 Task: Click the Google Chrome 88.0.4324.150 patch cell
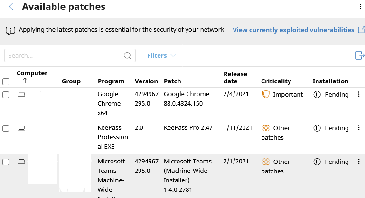(x=187, y=99)
